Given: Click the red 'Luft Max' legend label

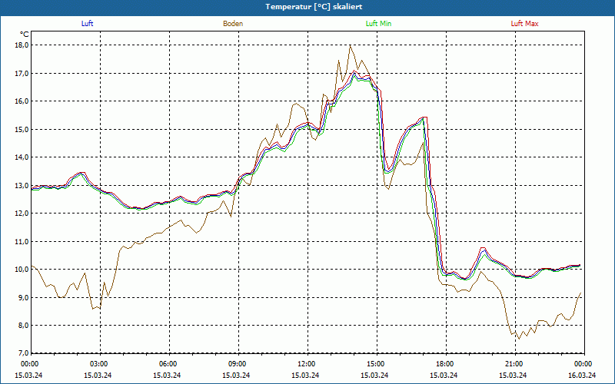Looking at the screenshot, I should pyautogui.click(x=524, y=24).
